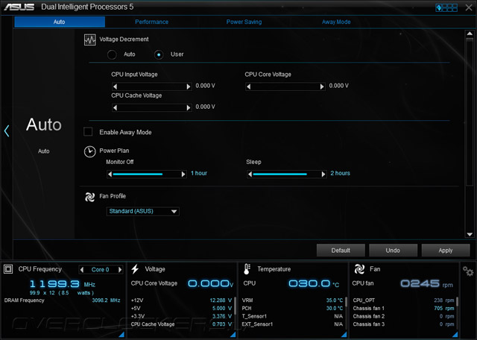Click the ASUS logo
Screen dimensions: 477x340
pos(19,7)
